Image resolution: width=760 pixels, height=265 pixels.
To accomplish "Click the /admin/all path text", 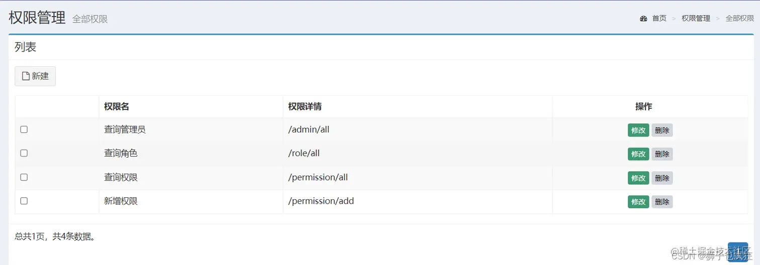I will point(309,129).
